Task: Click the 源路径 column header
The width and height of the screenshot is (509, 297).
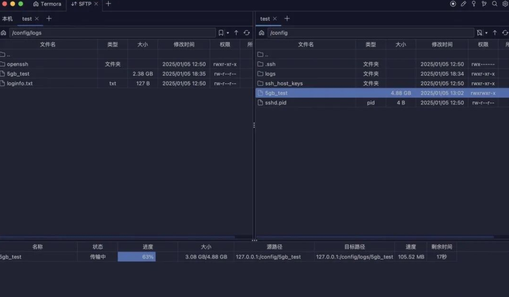Action: 274,247
